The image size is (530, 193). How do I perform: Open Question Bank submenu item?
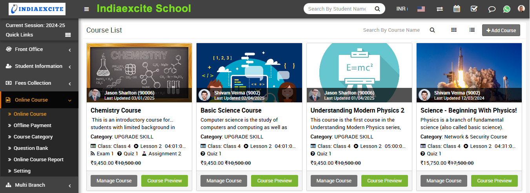pyautogui.click(x=31, y=148)
